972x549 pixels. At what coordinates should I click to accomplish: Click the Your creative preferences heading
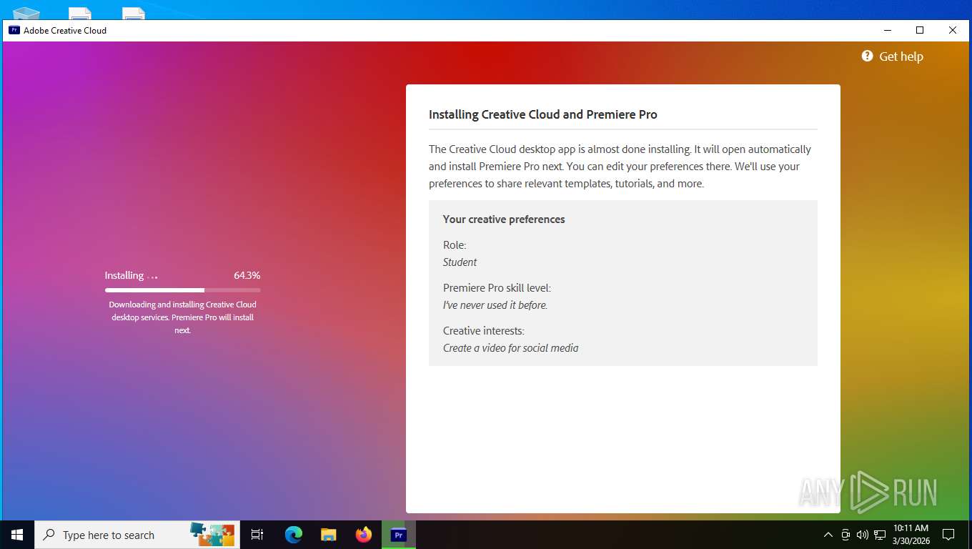pos(504,219)
